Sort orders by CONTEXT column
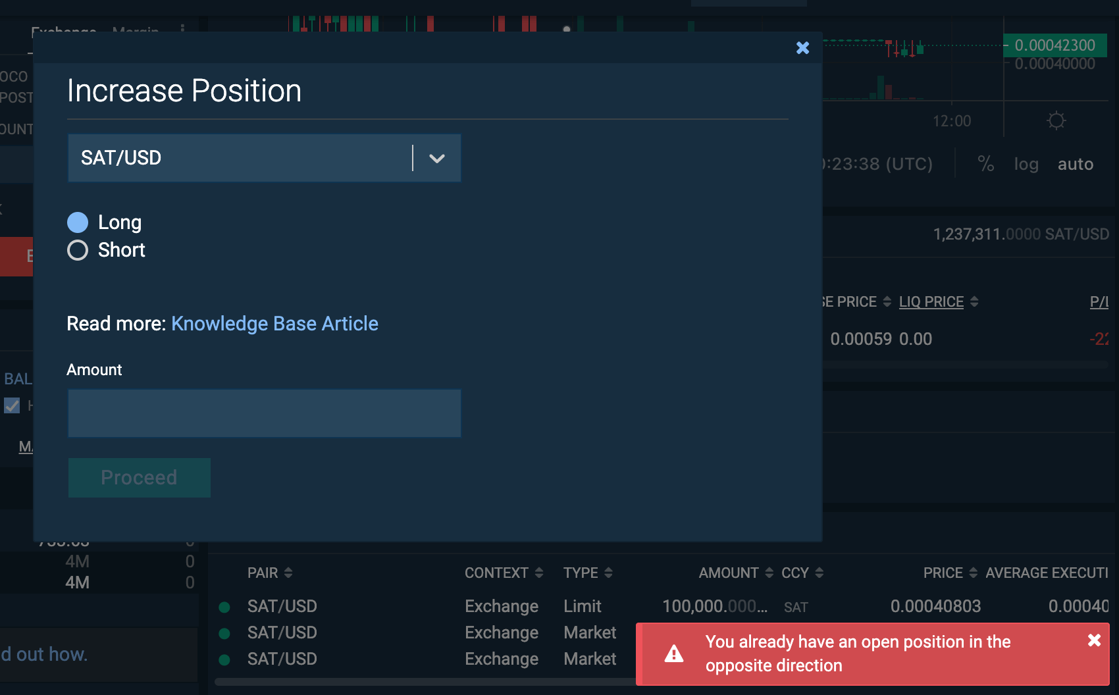 coord(504,573)
